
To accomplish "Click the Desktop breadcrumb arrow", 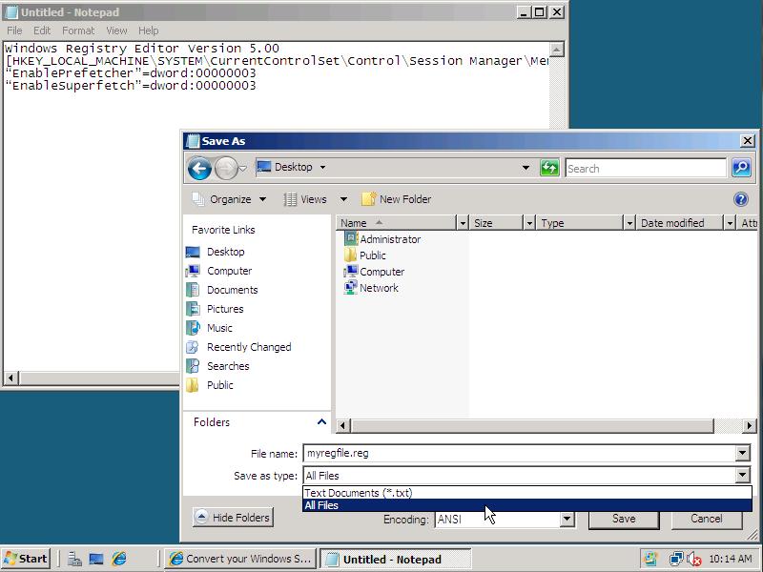I will click(x=322, y=168).
